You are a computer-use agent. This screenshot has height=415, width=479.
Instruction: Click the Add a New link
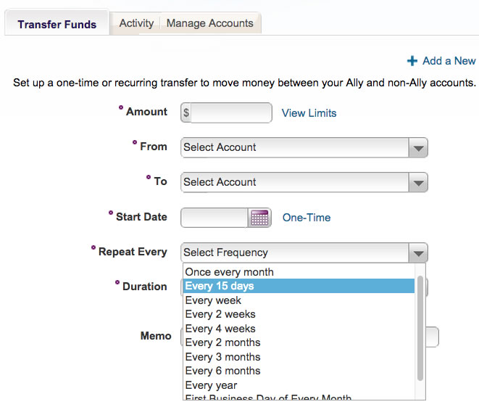pos(449,61)
